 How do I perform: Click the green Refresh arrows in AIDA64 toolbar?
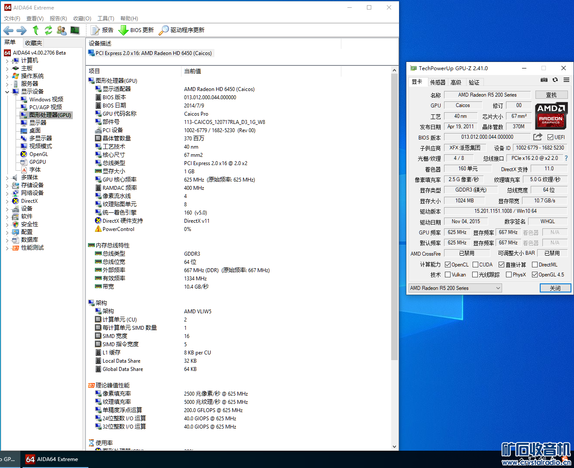(x=48, y=30)
